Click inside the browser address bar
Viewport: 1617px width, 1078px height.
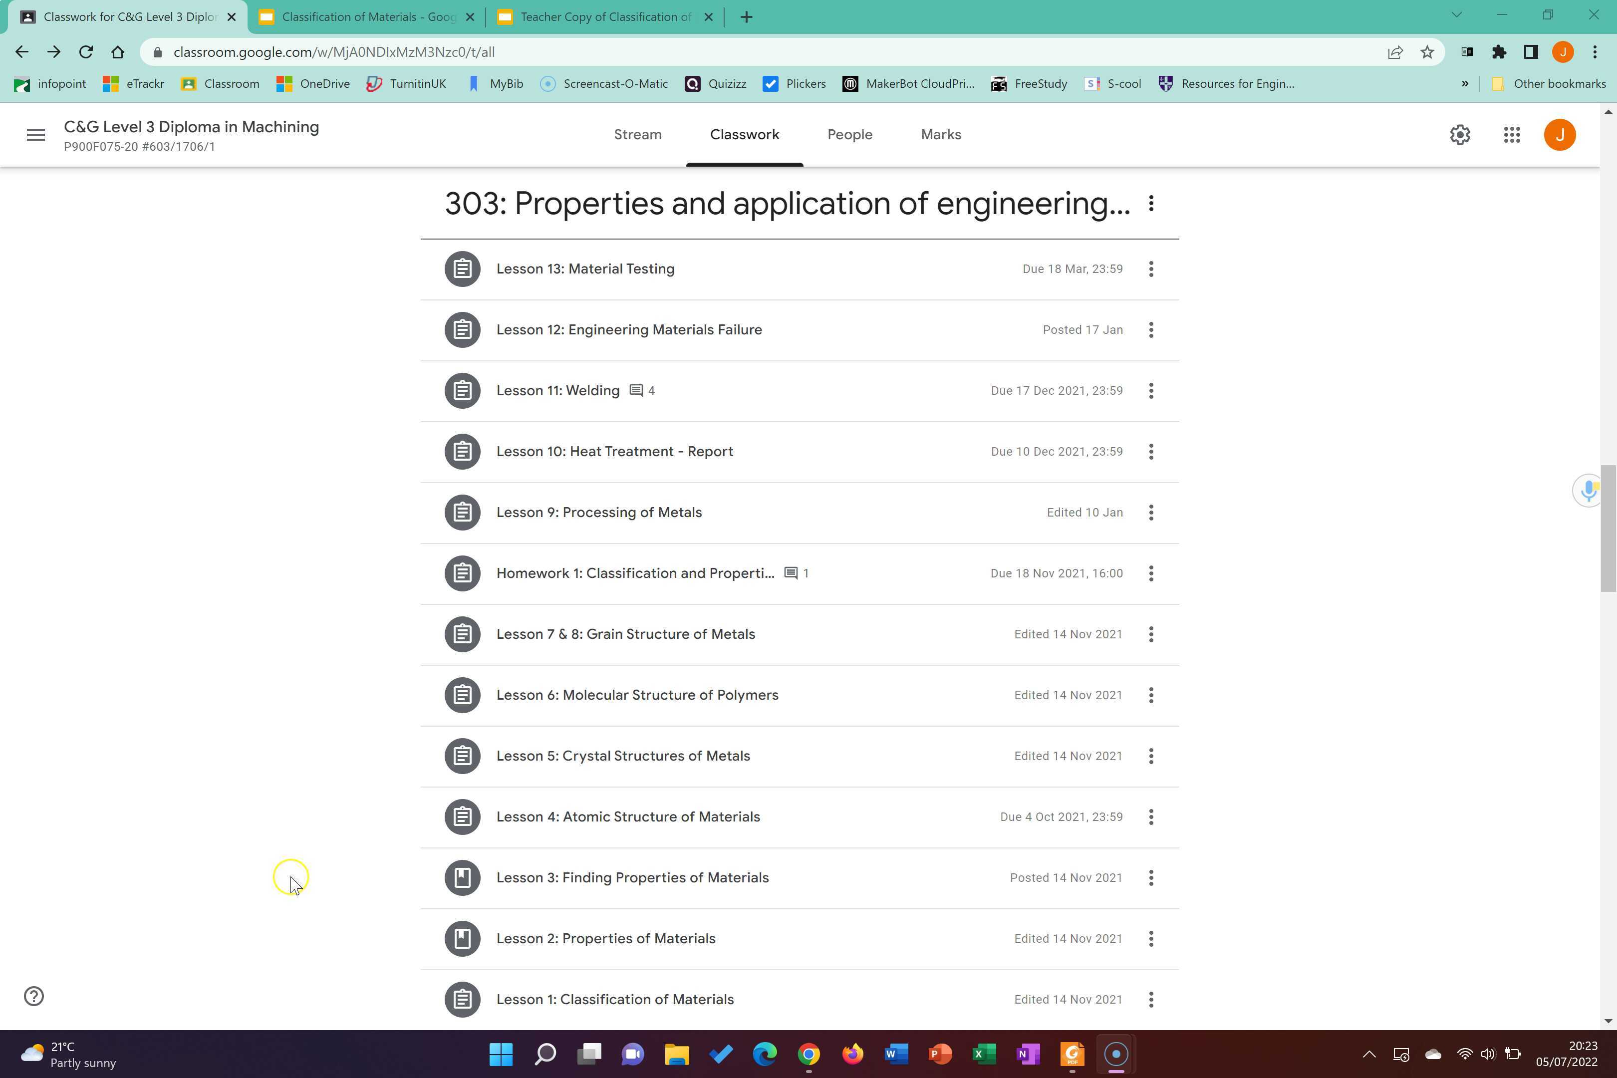pos(481,51)
